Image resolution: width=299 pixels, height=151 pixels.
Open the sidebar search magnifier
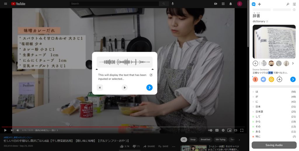[x=288, y=4]
